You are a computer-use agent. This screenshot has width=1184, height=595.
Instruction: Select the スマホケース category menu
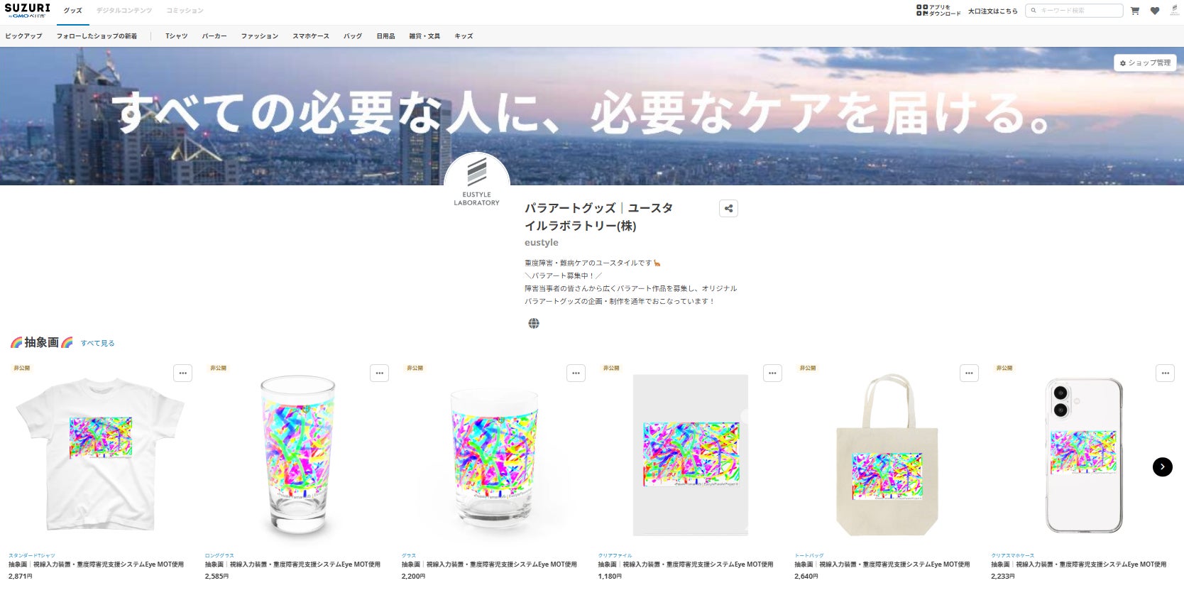coord(311,36)
